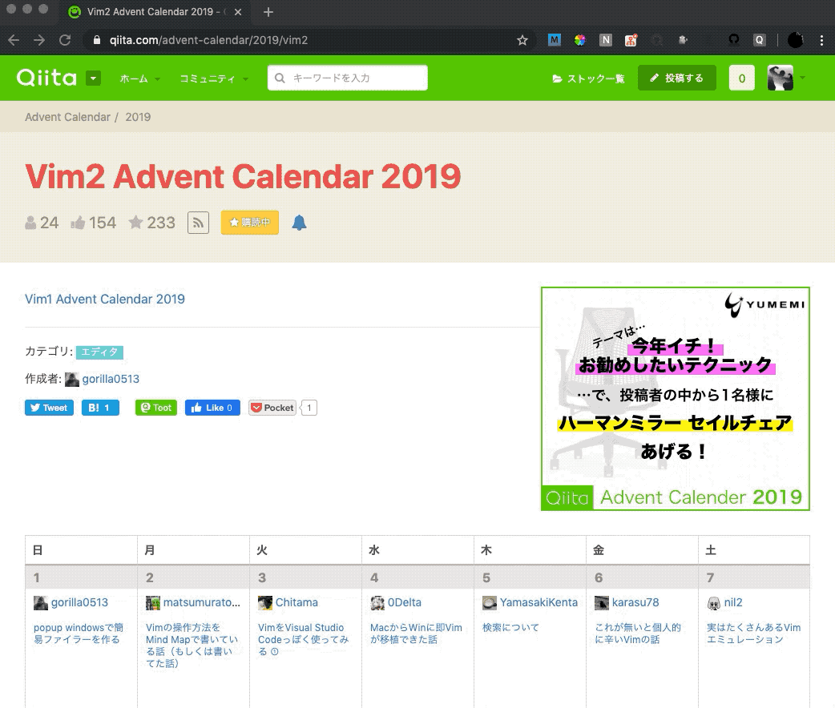Open the user avatar menu in header
835x708 pixels.
point(786,78)
